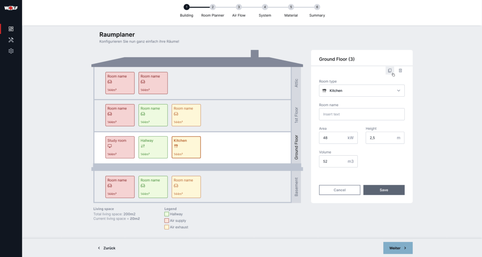Select the Hallway room card
Viewport: 482px width, 257px height.
tap(153, 147)
